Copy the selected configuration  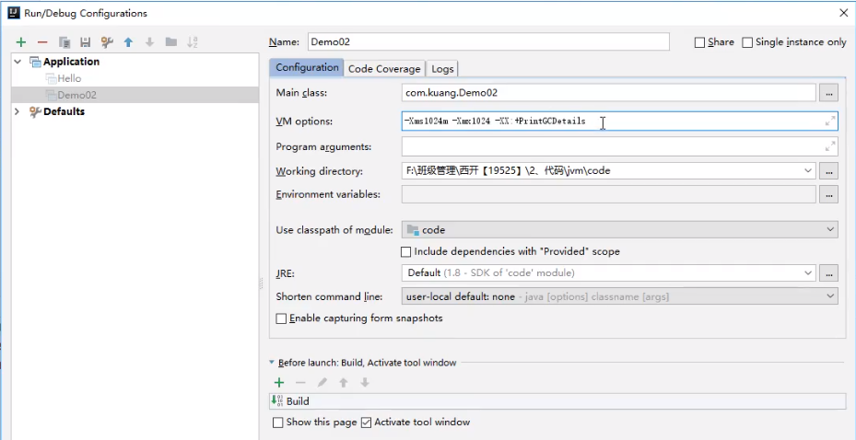[64, 42]
